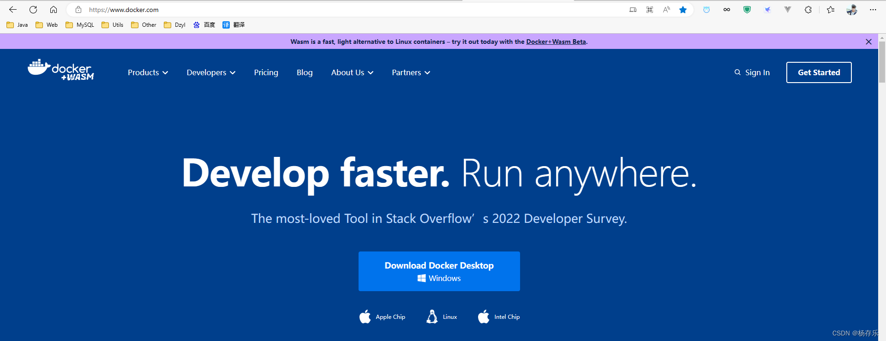This screenshot has height=341, width=886.
Task: Dismiss the Wasm announcement banner
Action: pyautogui.click(x=868, y=42)
